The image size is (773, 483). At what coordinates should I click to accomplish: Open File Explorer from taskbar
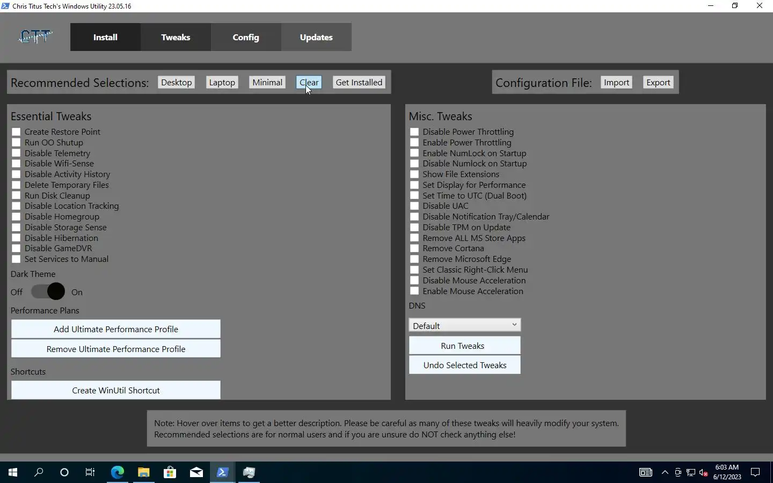[143, 472]
